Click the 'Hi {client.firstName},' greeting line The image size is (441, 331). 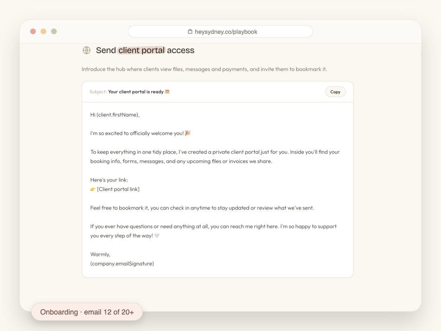tap(115, 115)
